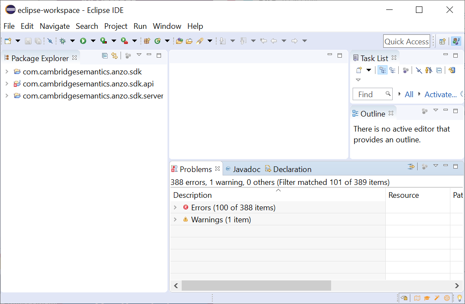The height and width of the screenshot is (304, 465).
Task: Click Synchronize Changed icon in Task List
Action: click(452, 70)
